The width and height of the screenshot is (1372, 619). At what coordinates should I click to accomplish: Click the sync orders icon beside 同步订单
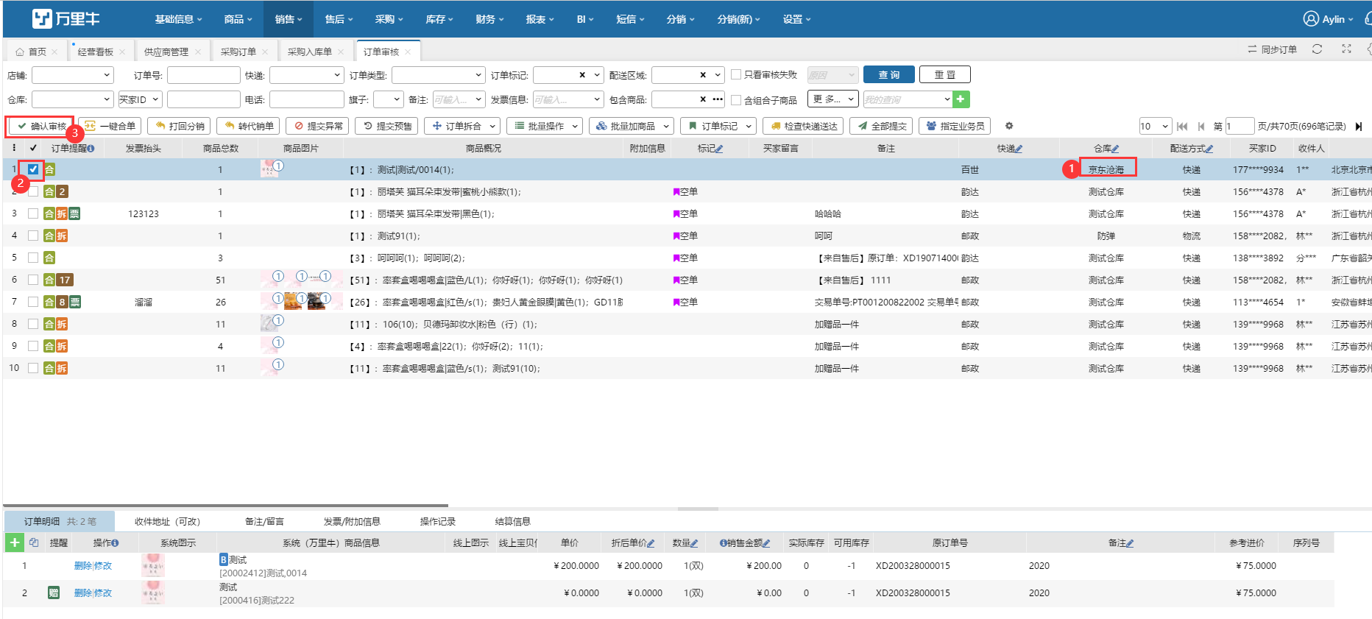click(1252, 49)
